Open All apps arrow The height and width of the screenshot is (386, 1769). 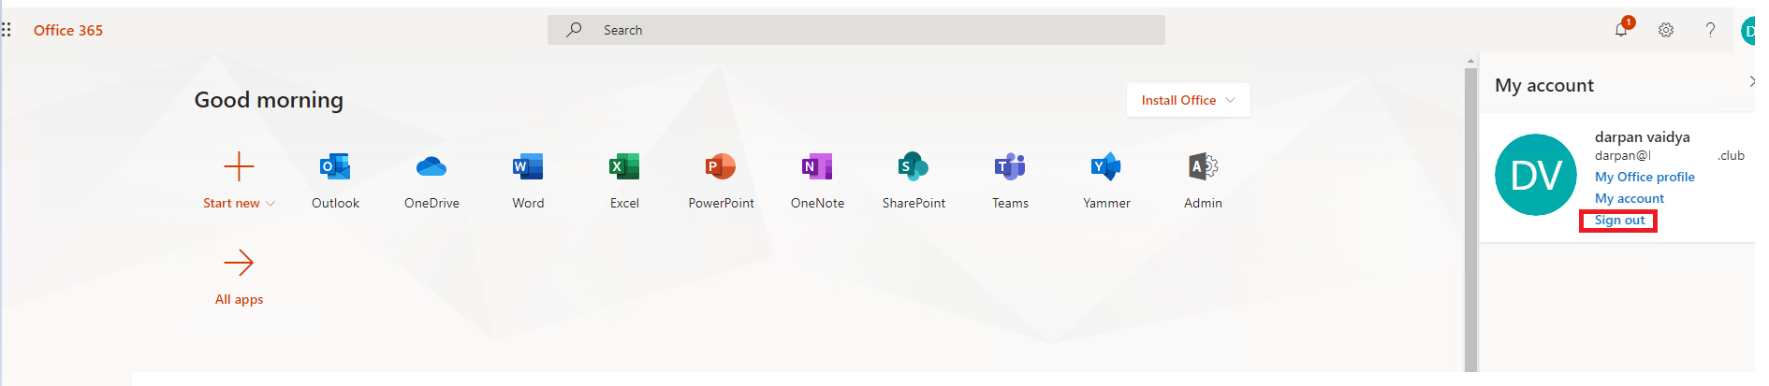pos(239,263)
